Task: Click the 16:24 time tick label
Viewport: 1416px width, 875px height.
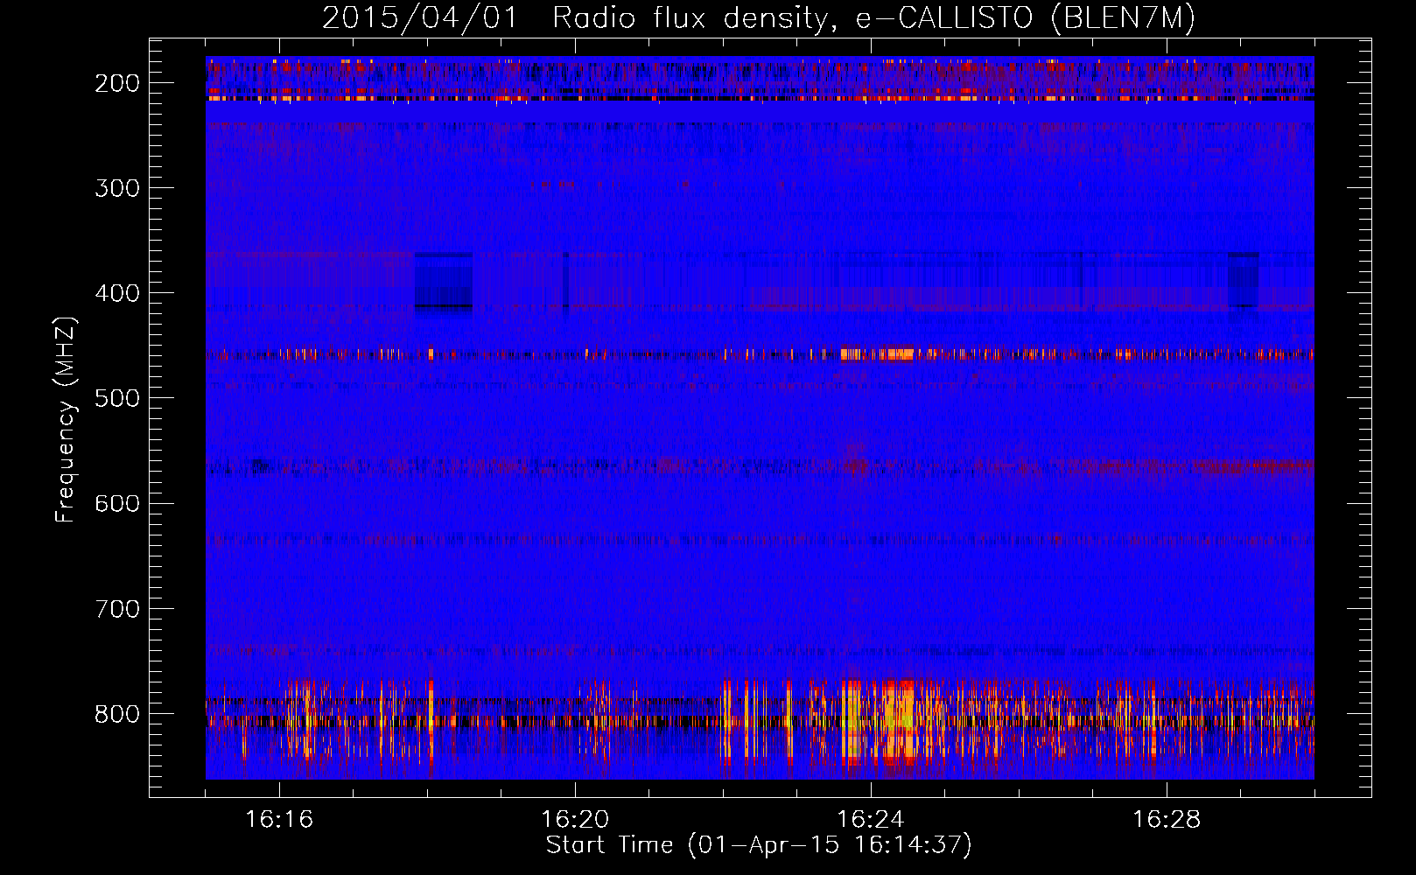Action: [871, 819]
